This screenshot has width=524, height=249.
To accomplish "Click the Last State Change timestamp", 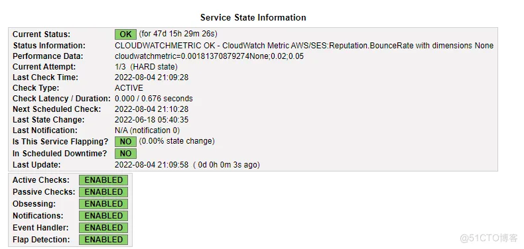I will tap(151, 120).
